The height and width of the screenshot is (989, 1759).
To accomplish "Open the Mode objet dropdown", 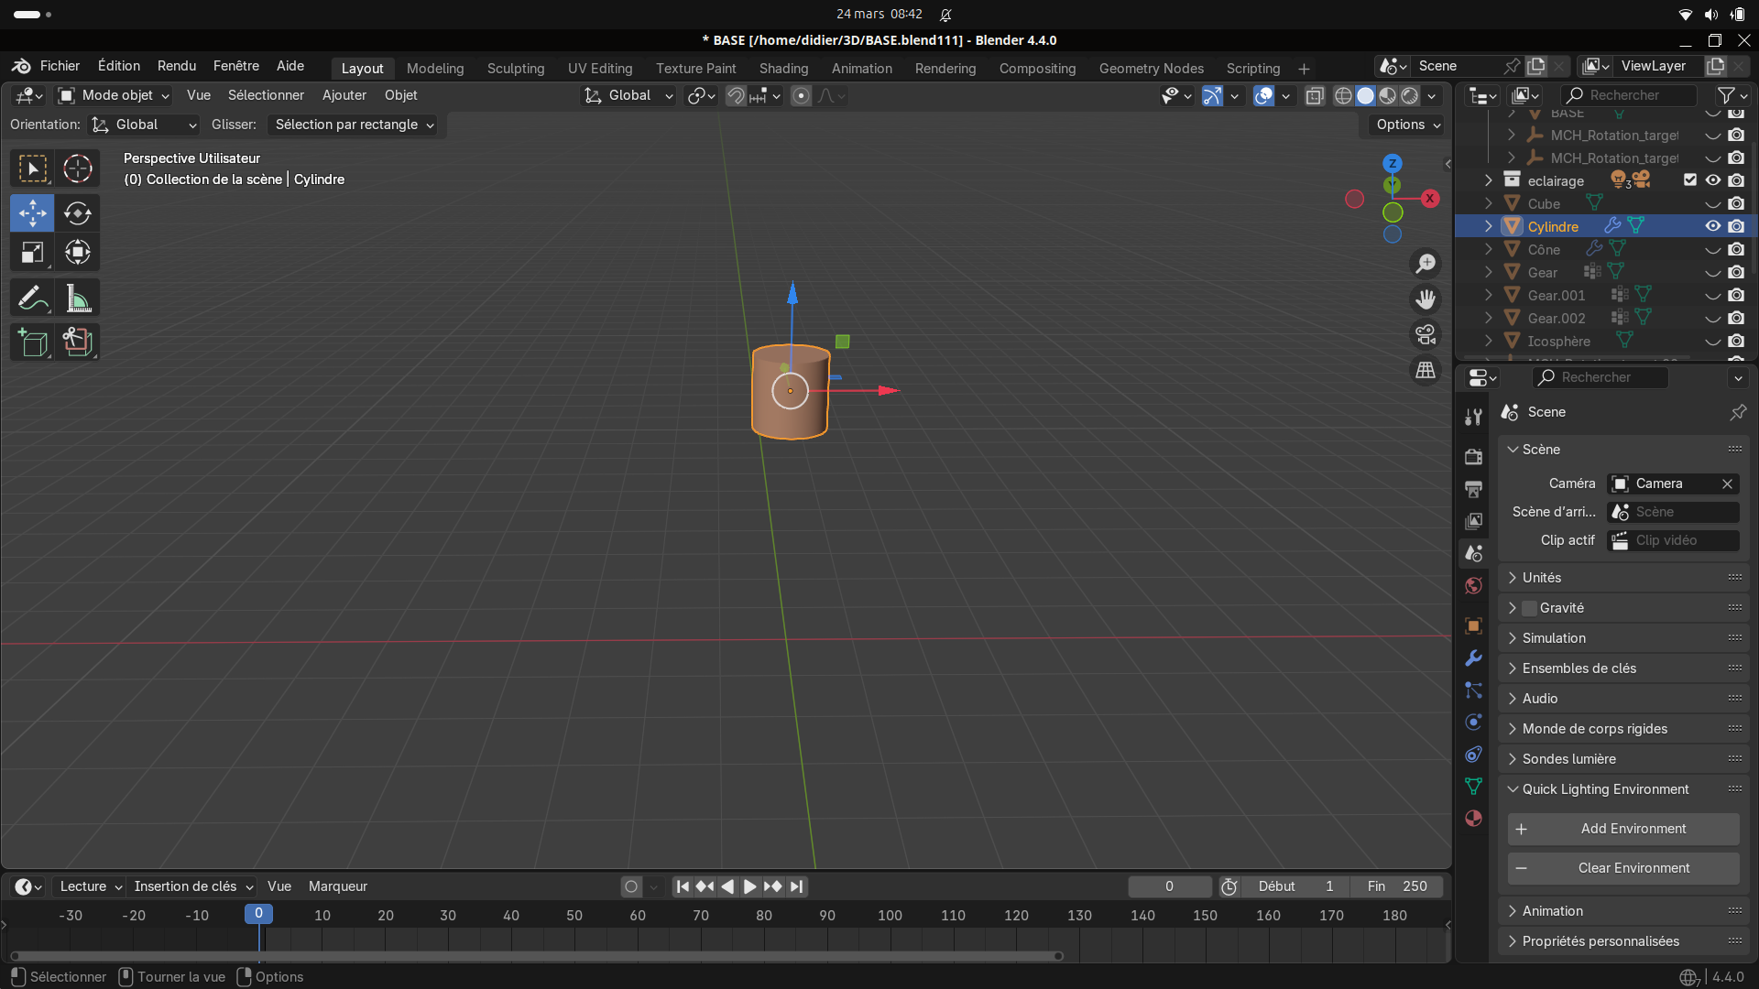I will coord(115,95).
